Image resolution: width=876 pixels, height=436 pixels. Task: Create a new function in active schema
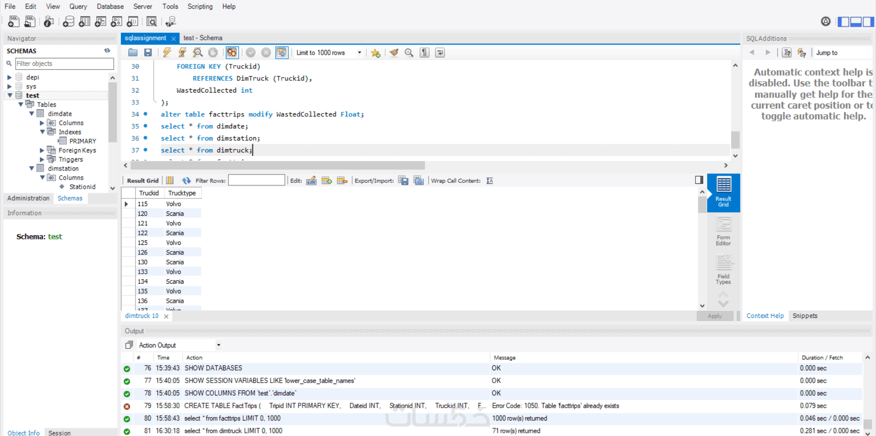click(132, 21)
